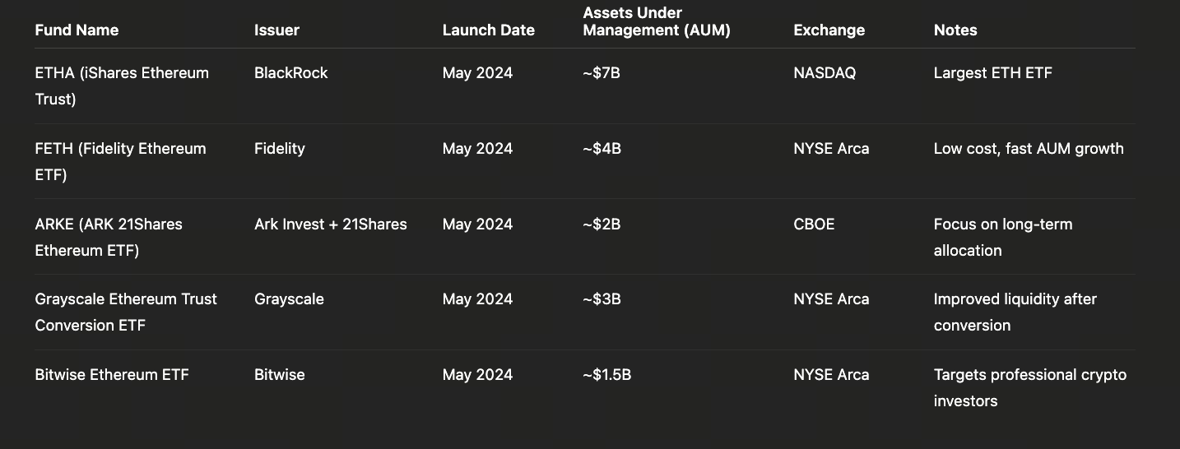Click the Ark Invest + 21Shares issuer
This screenshot has height=449, width=1180.
[330, 224]
